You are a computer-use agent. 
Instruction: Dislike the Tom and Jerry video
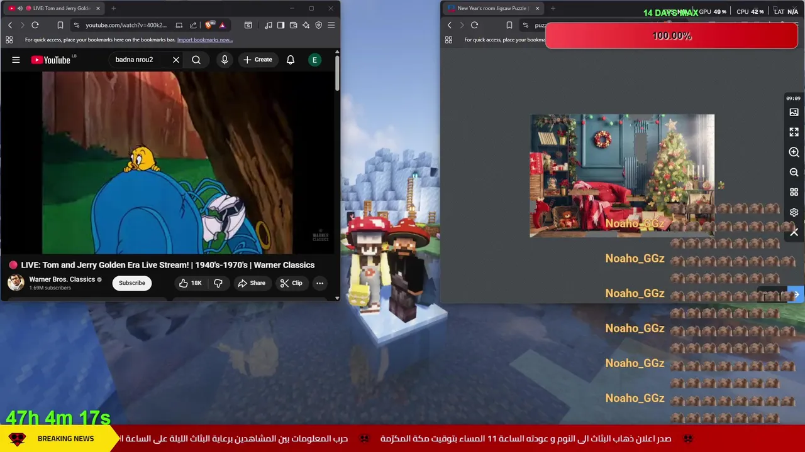point(218,283)
